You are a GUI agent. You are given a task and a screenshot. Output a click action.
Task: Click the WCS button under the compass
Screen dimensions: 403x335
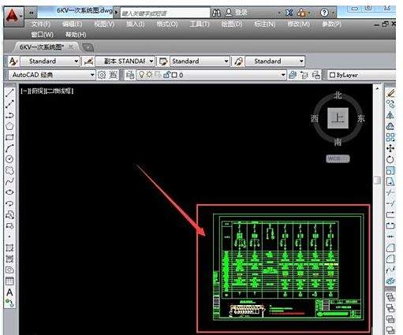[338, 158]
